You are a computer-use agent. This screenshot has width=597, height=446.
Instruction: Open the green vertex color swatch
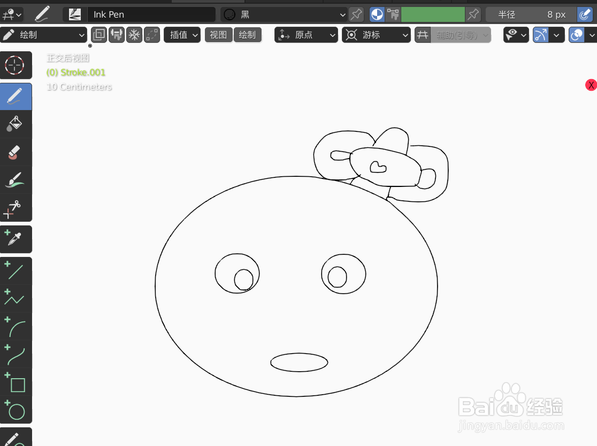pos(433,14)
